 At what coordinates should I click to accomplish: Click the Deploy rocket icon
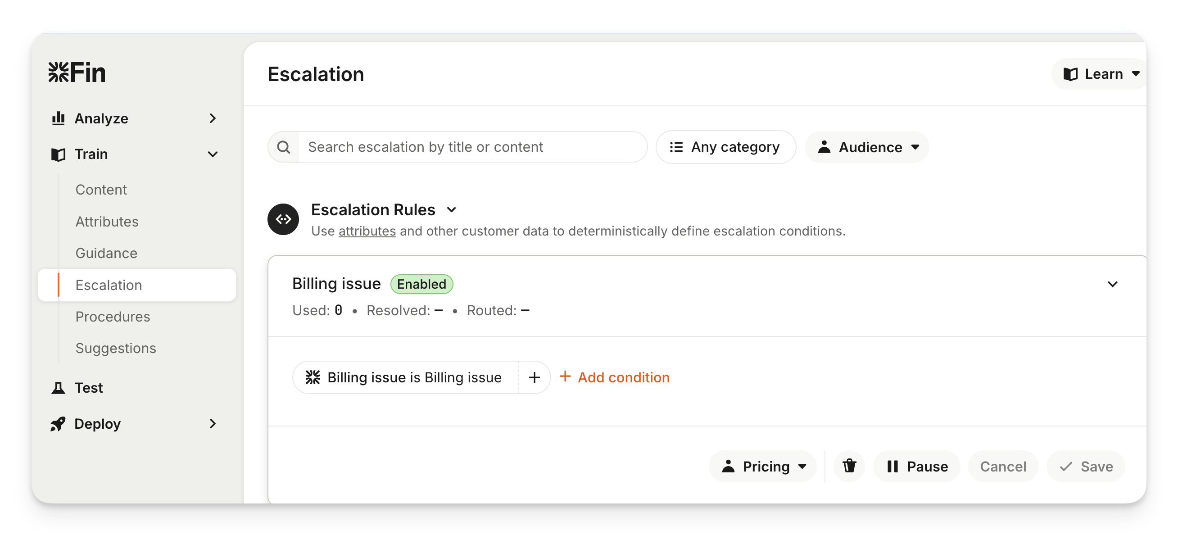coord(58,424)
